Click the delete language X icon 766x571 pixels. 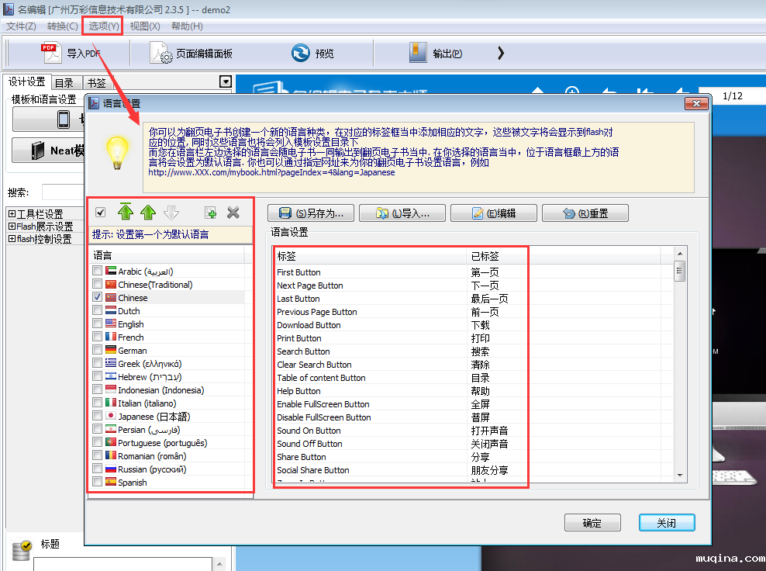click(233, 213)
